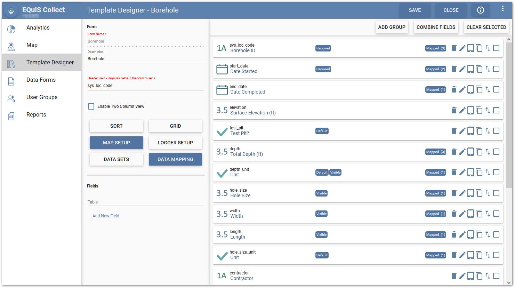Screen dimensions: 515x288
Task: Open the three-dot more options menu
Action: tap(502, 9)
